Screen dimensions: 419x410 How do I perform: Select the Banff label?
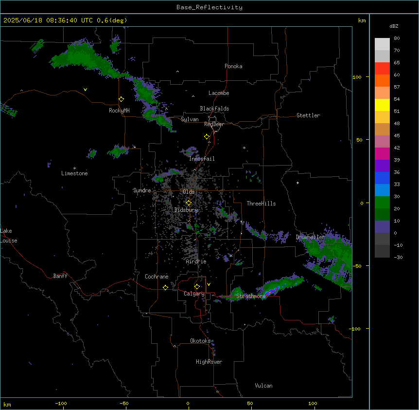coord(60,276)
